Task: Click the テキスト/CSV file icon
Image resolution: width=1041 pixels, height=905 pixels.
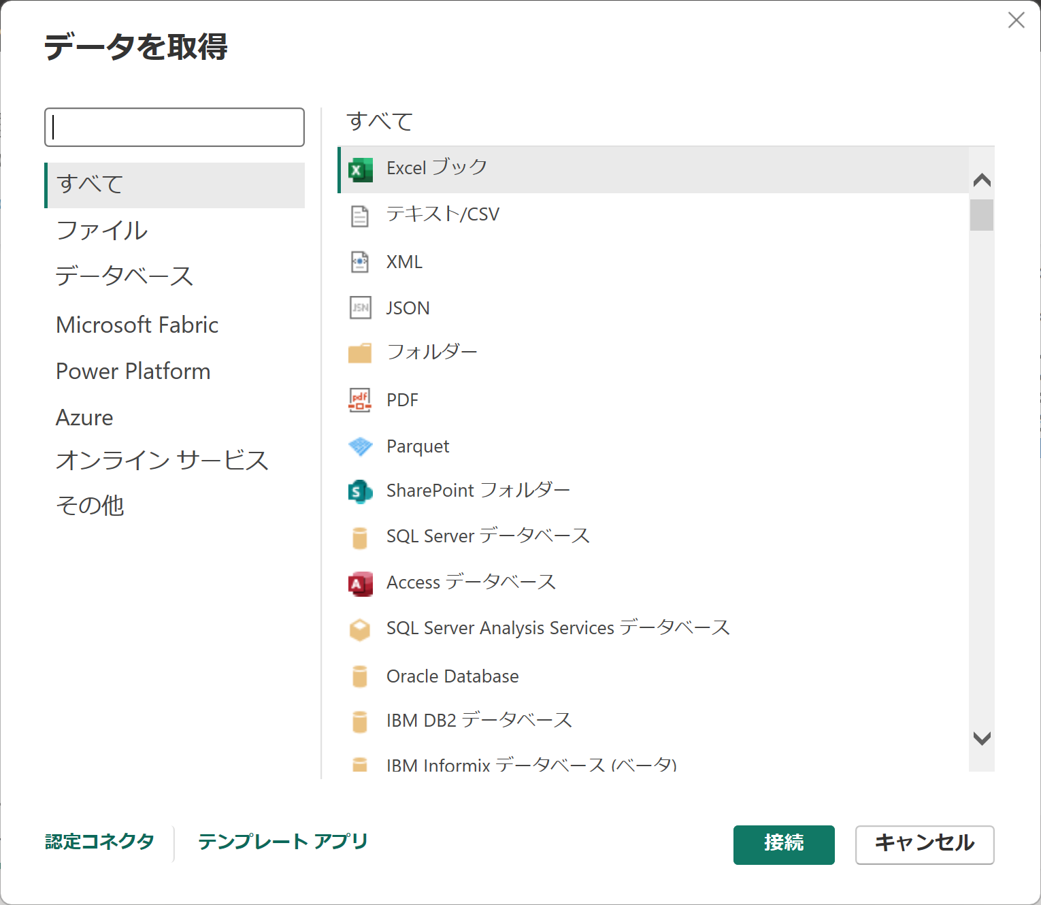Action: click(360, 216)
